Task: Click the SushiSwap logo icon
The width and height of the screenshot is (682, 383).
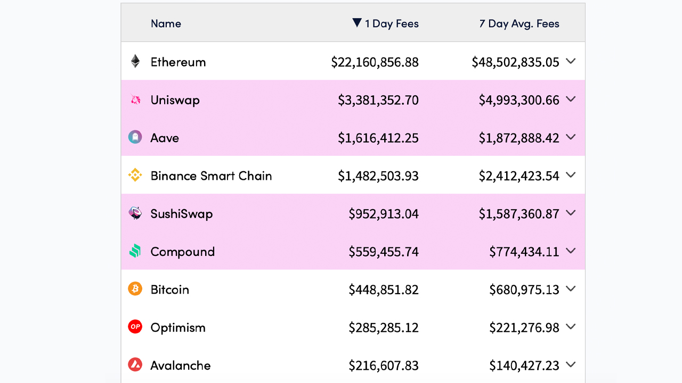Action: pyautogui.click(x=135, y=213)
